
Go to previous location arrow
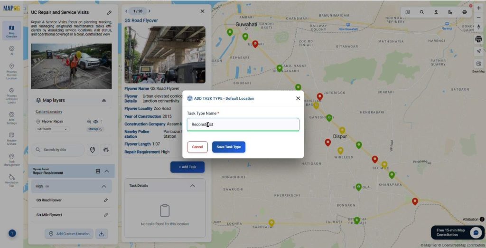click(126, 11)
